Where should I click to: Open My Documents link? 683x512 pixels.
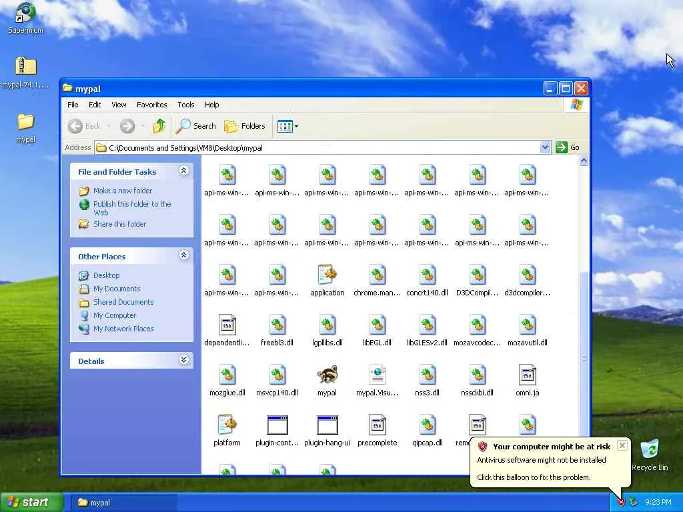point(117,289)
